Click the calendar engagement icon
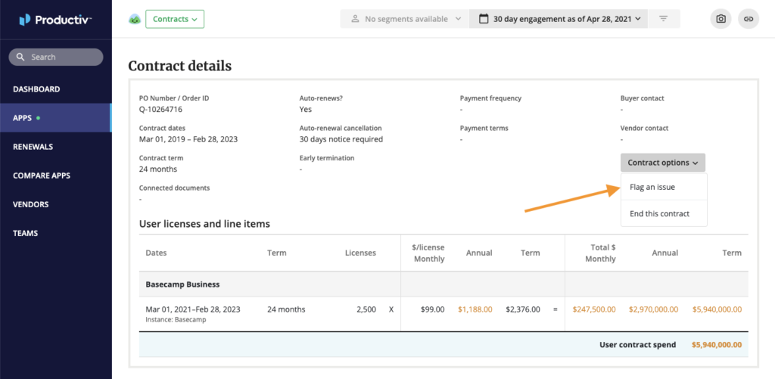The width and height of the screenshot is (775, 379). coord(482,19)
